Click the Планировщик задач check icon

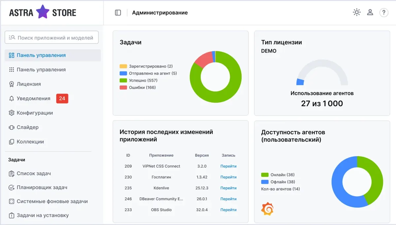(x=12, y=187)
